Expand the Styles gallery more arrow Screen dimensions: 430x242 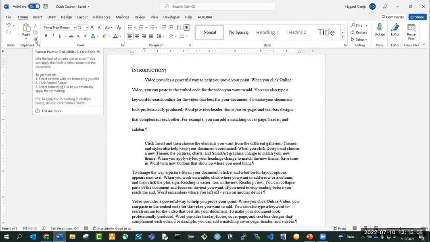342,38
